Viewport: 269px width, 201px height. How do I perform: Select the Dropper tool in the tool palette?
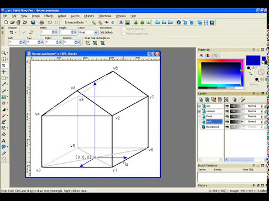(x=3, y=84)
